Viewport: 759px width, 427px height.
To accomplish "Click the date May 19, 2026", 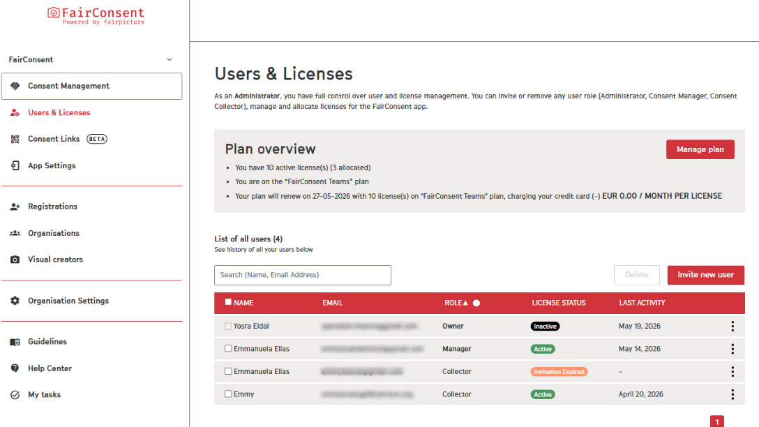I will pyautogui.click(x=640, y=327).
